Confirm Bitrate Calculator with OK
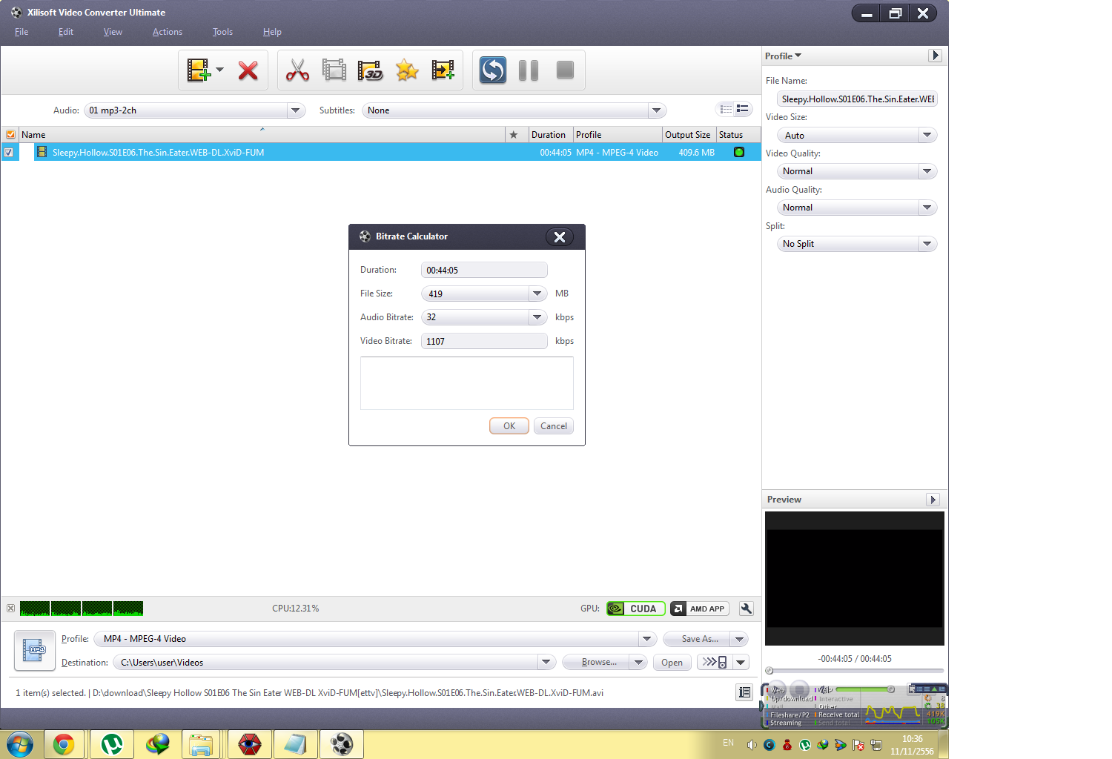 point(509,426)
